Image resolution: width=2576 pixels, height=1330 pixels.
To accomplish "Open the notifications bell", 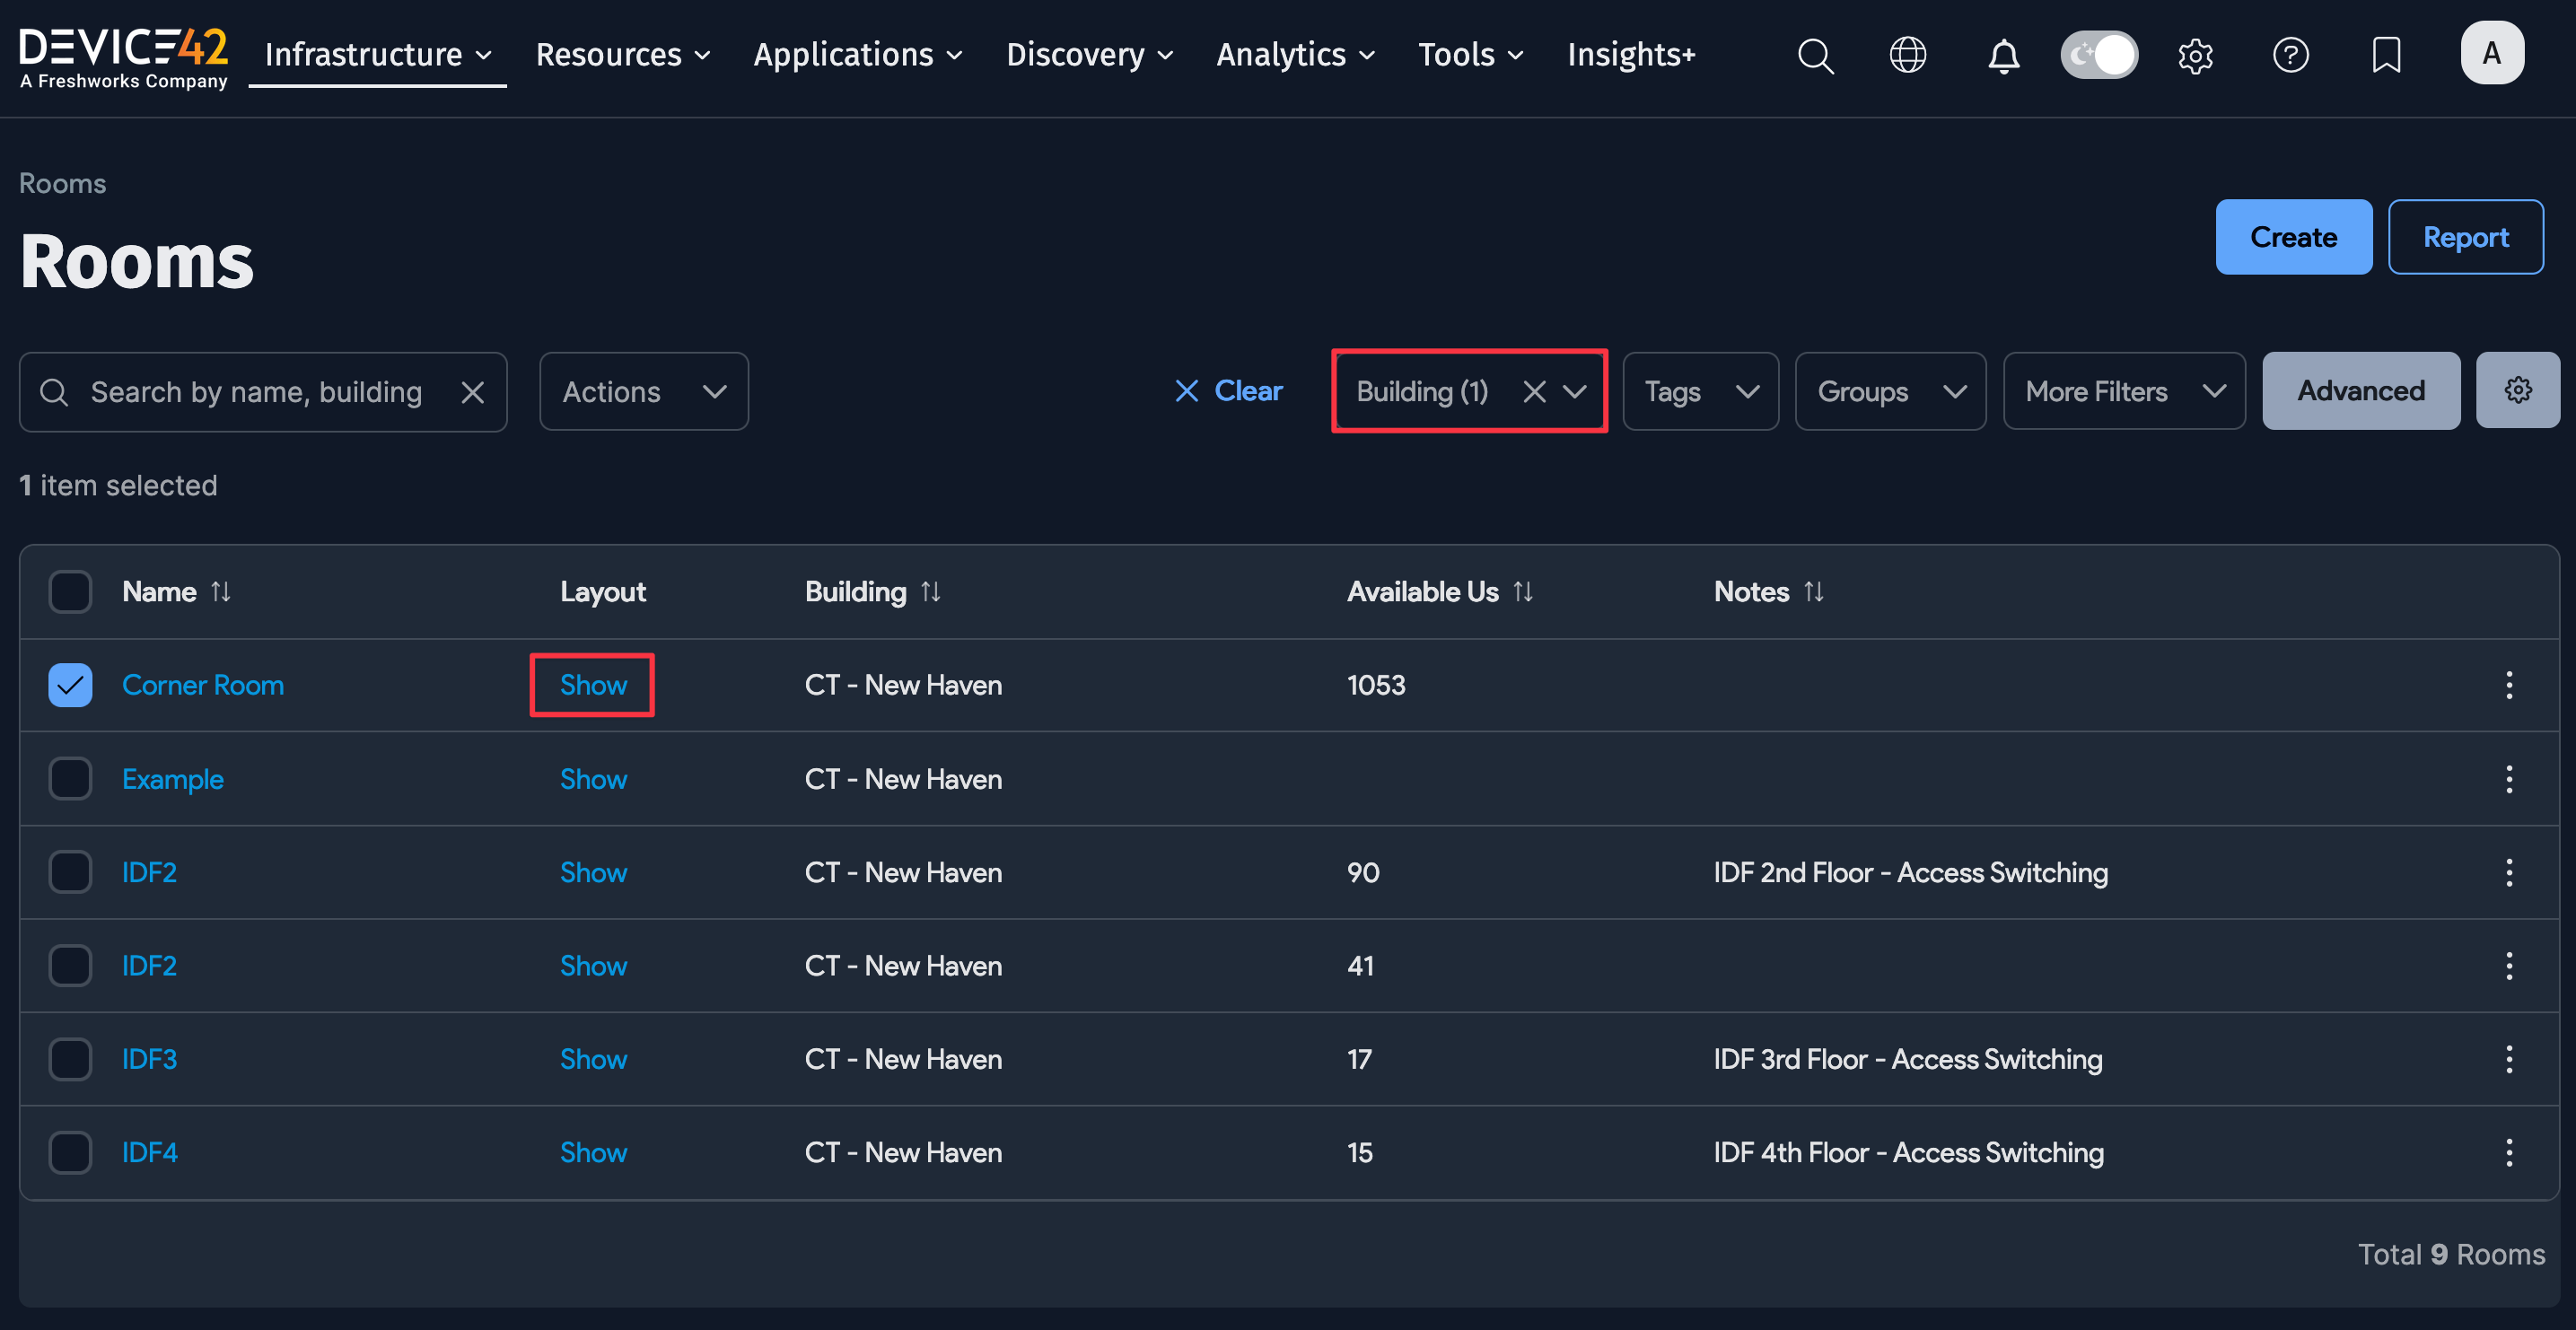I will (x=2003, y=55).
